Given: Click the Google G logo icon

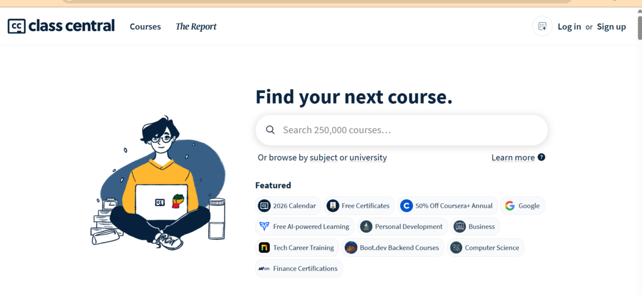Looking at the screenshot, I should [x=510, y=206].
